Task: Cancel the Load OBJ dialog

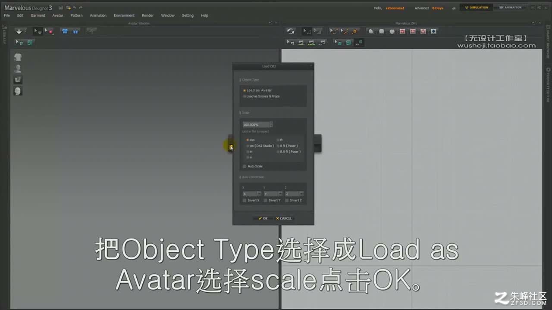Action: click(x=284, y=218)
